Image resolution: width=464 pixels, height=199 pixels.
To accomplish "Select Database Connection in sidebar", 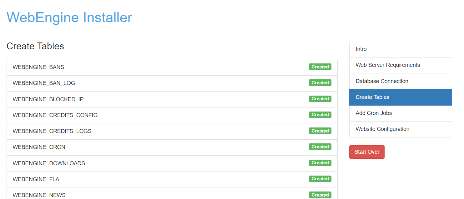I will click(382, 81).
